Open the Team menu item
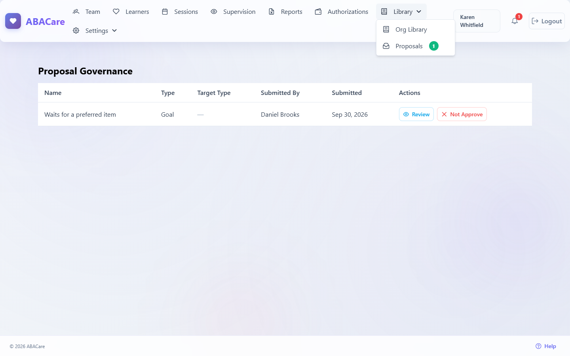 coord(87,11)
